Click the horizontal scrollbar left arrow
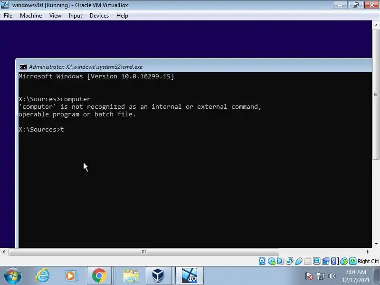This screenshot has width=380, height=285. [x=4, y=252]
